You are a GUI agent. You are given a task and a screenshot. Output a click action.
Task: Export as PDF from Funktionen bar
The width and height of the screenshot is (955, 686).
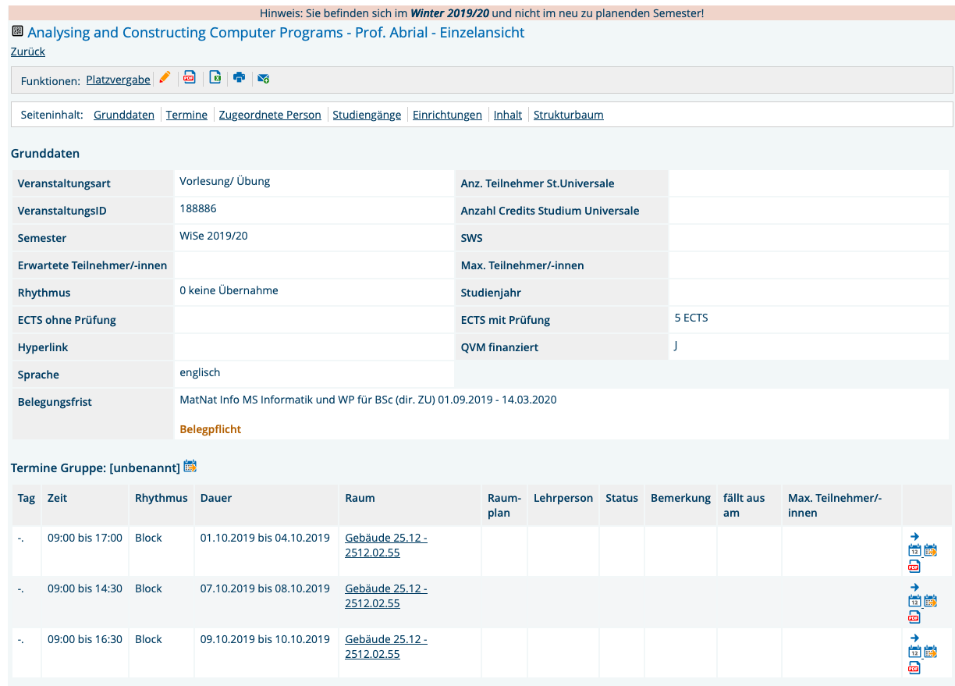click(190, 77)
